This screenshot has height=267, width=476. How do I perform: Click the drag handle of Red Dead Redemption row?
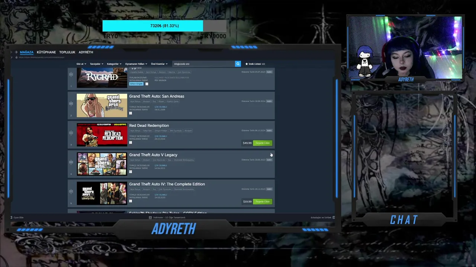coord(71,133)
